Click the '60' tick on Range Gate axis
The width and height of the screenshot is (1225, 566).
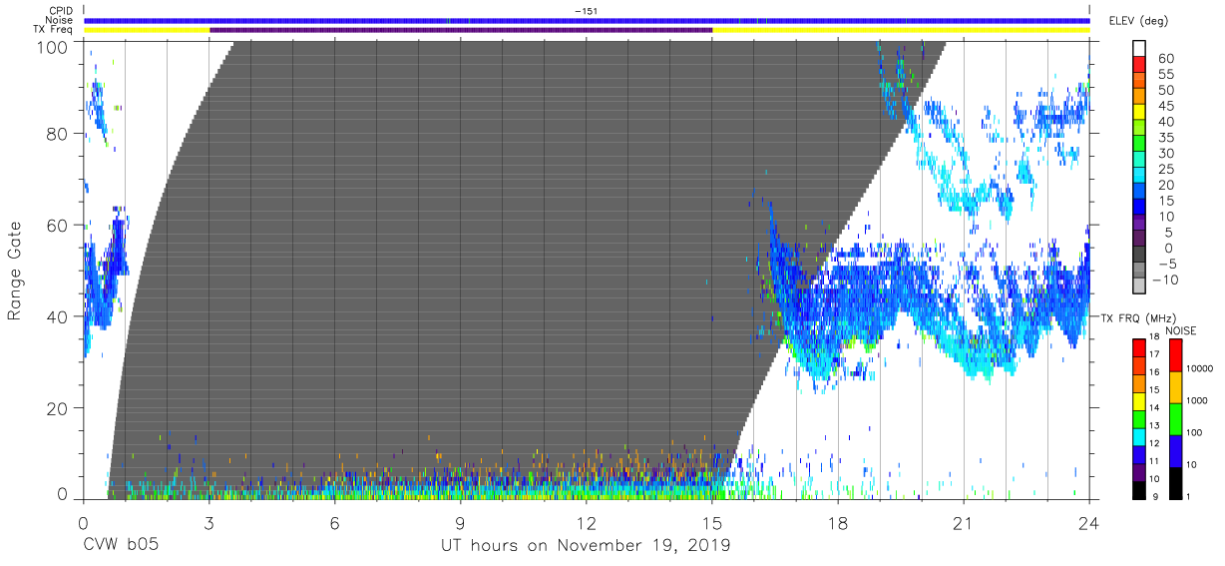click(x=56, y=226)
